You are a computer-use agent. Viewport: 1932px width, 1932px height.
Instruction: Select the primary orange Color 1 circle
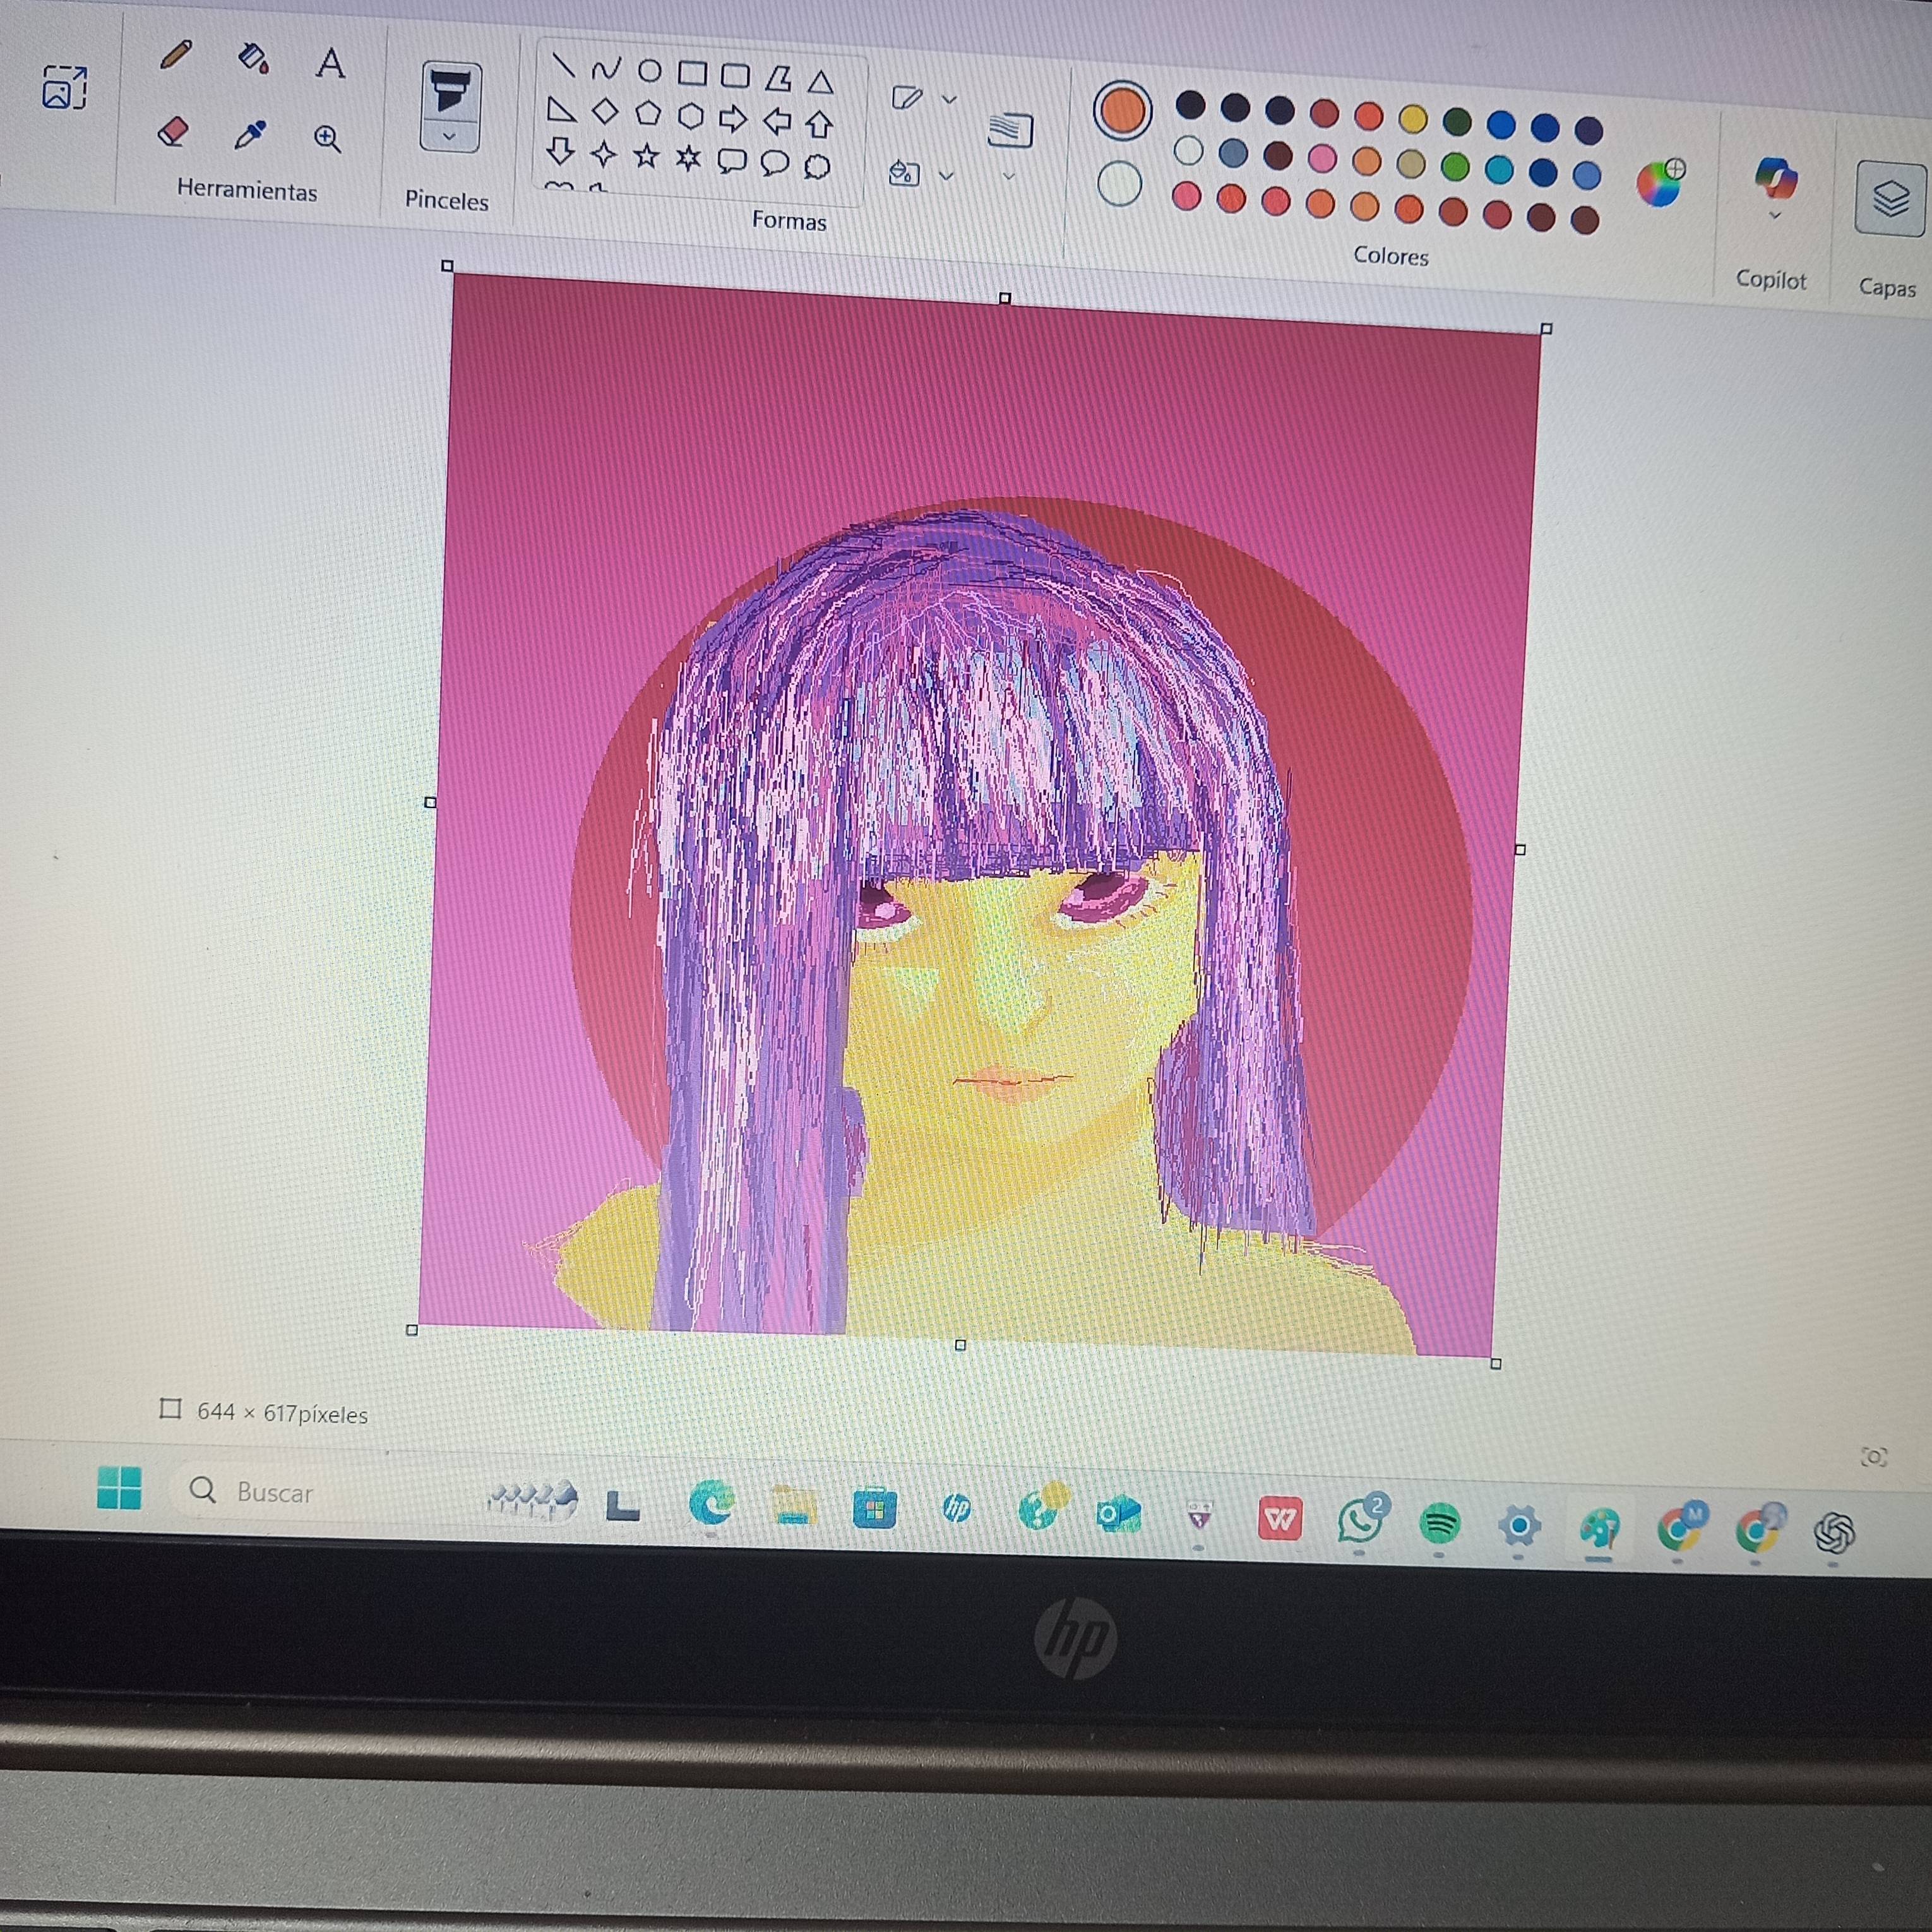(1122, 110)
